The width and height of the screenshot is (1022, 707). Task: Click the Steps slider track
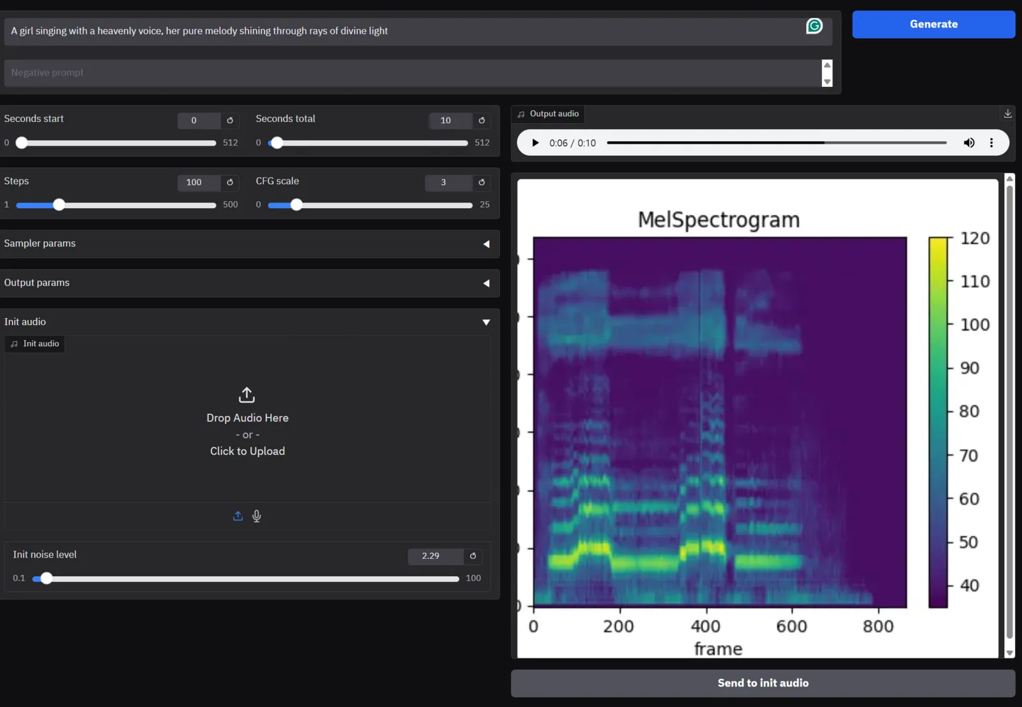pos(116,205)
